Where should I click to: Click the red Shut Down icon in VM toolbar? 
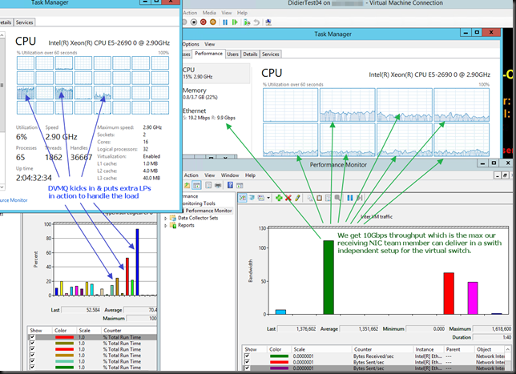(204, 22)
